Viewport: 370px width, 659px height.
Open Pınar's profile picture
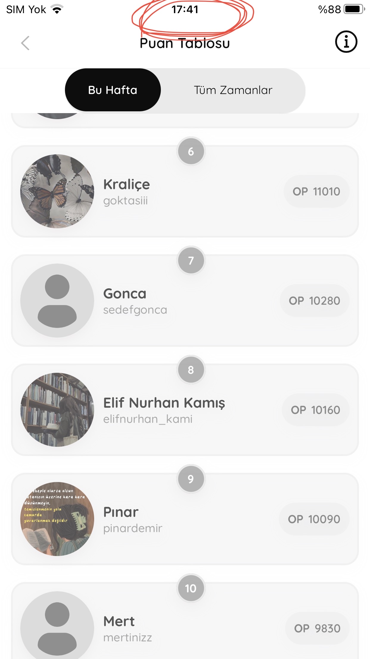57,519
